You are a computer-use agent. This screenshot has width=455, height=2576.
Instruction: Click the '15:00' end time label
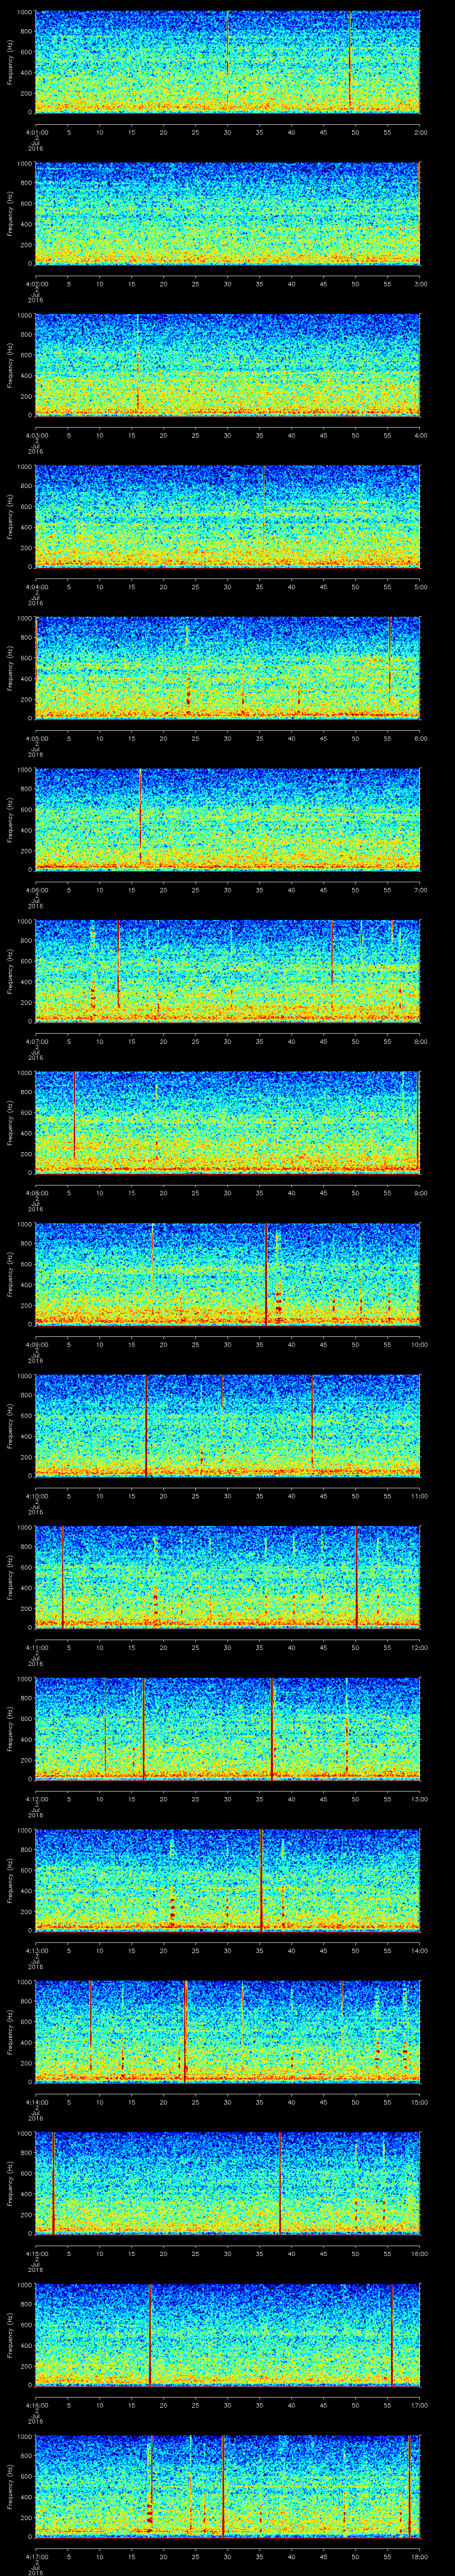(x=419, y=2101)
